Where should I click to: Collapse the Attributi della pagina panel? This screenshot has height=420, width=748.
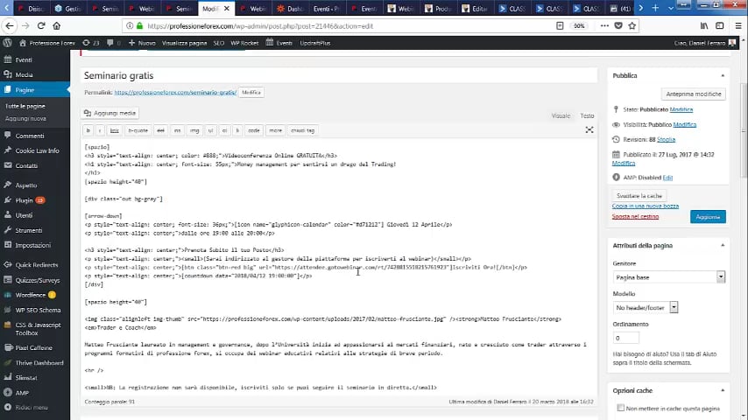(723, 246)
